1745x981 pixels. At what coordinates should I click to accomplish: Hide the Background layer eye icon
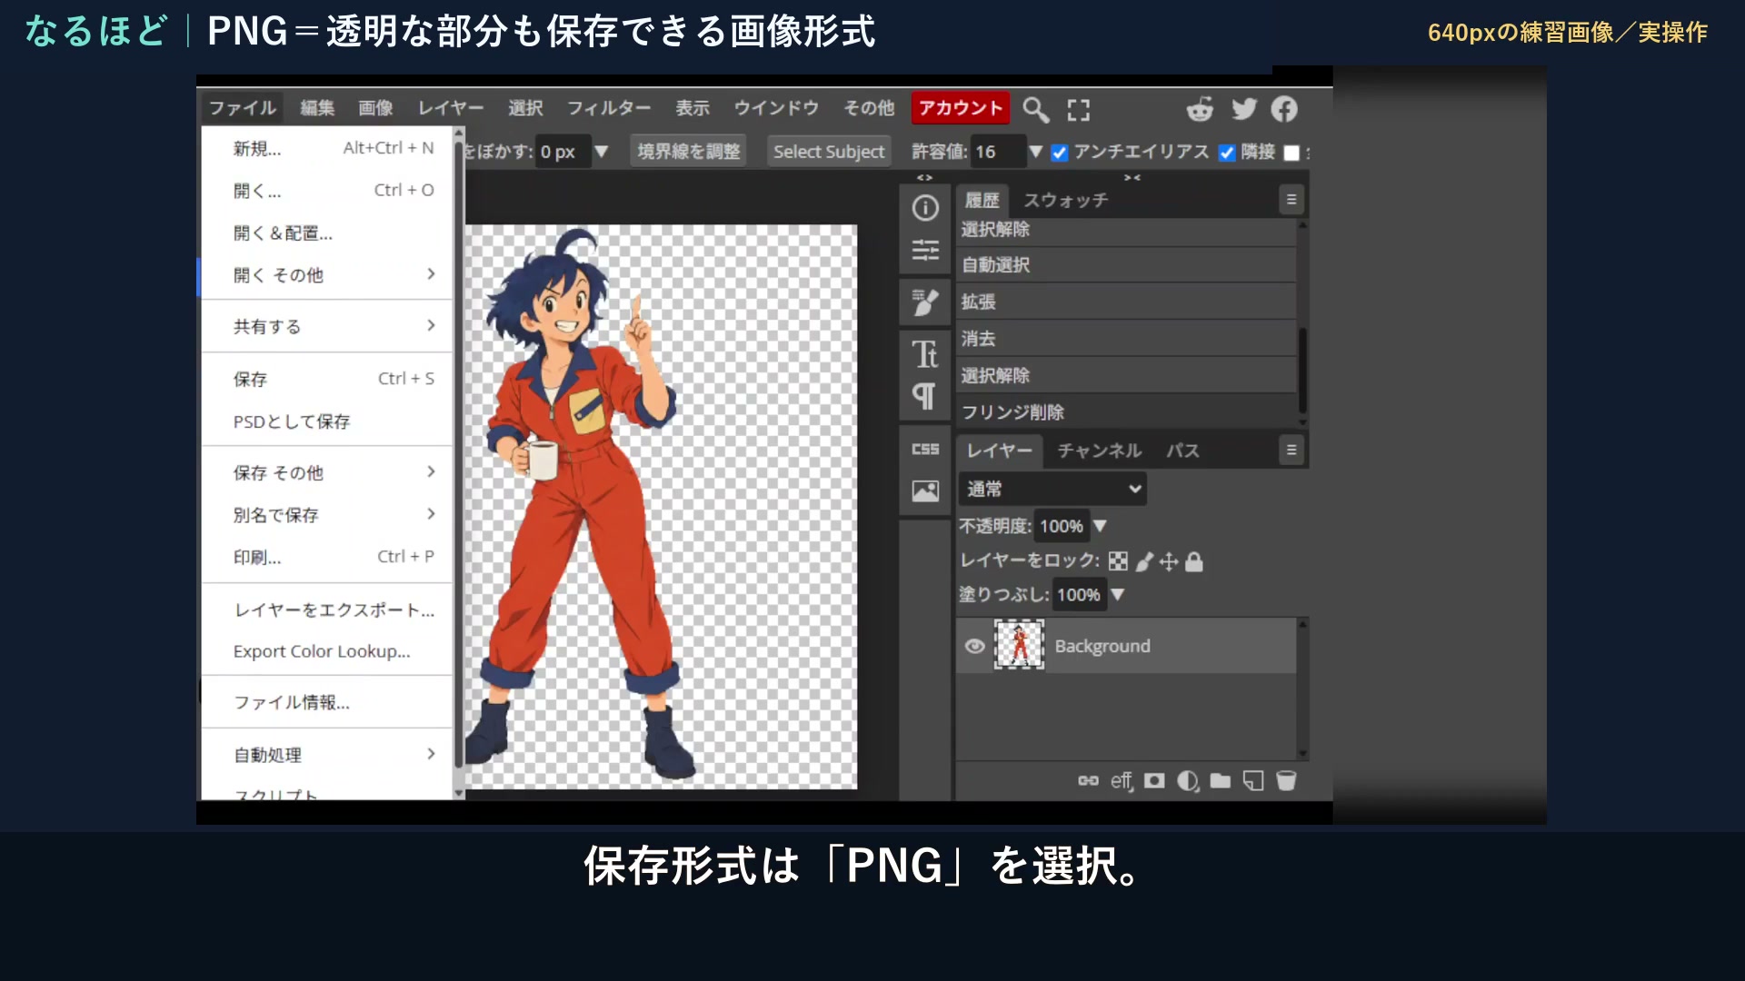coord(974,646)
